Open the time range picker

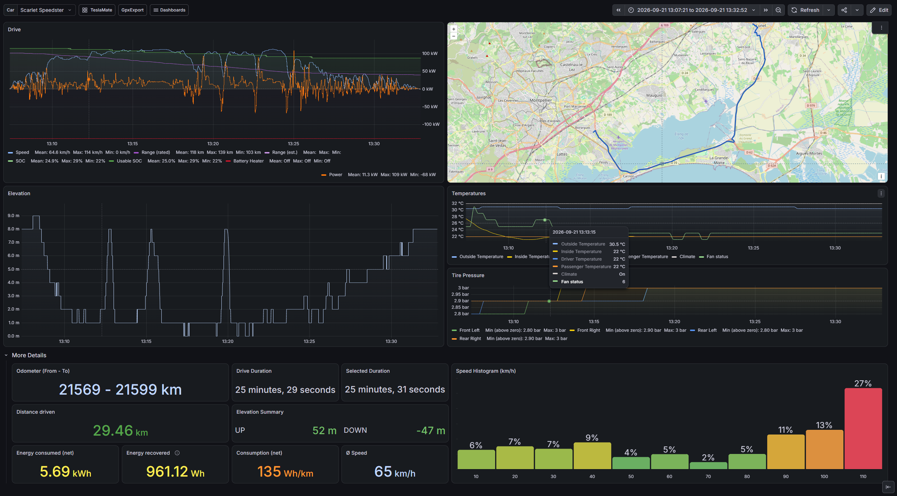tap(692, 10)
